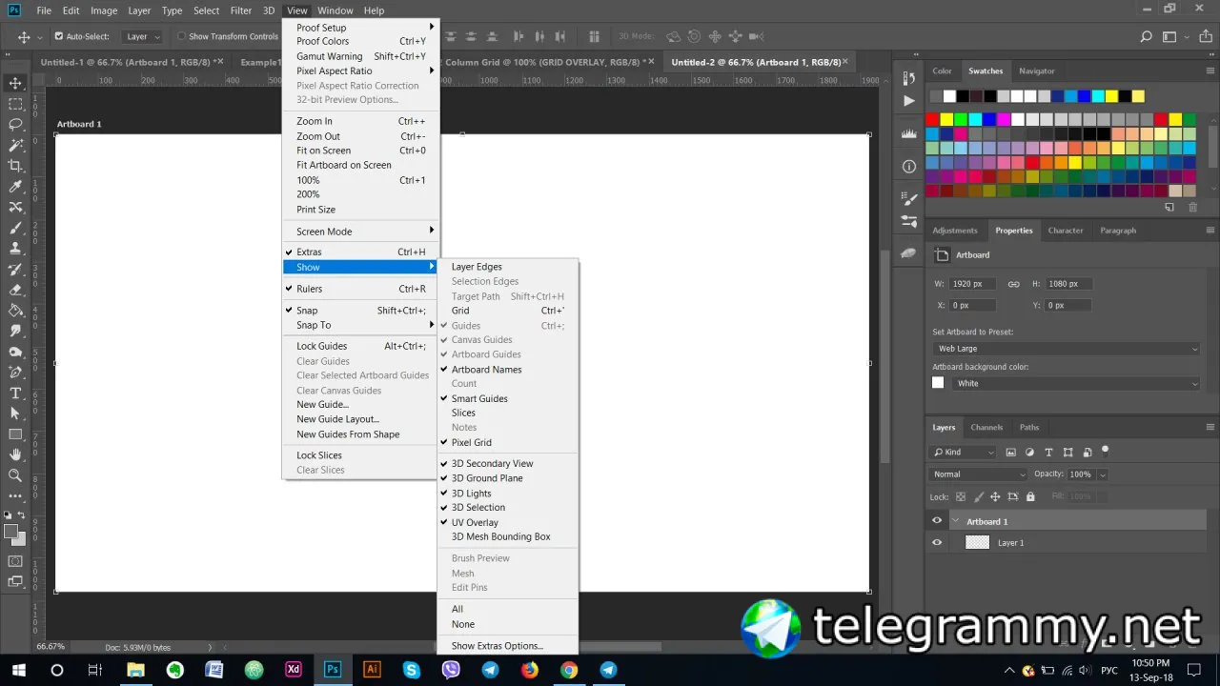Screen dimensions: 1220x686
Task: Click the lock all layers padlock icon
Action: [1030, 496]
